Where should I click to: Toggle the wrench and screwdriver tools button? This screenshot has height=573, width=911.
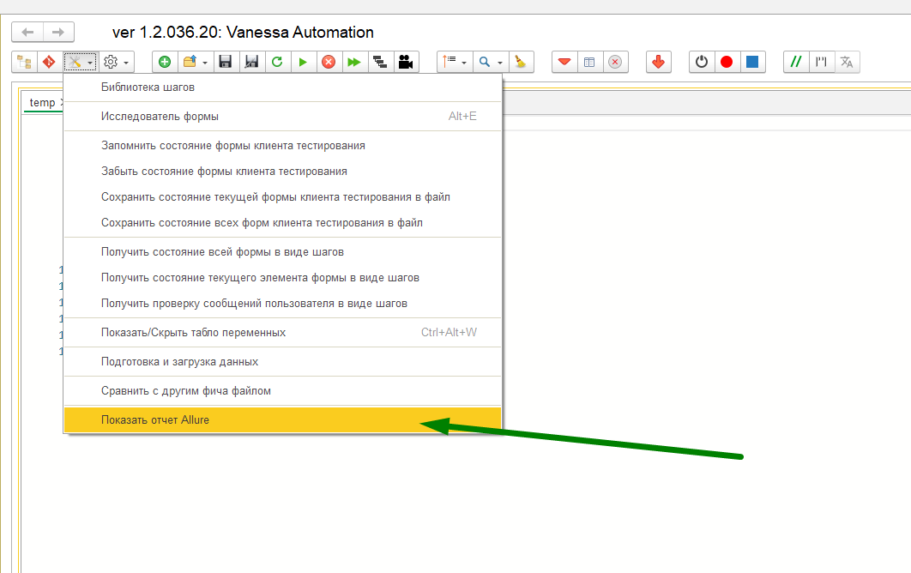(x=80, y=62)
